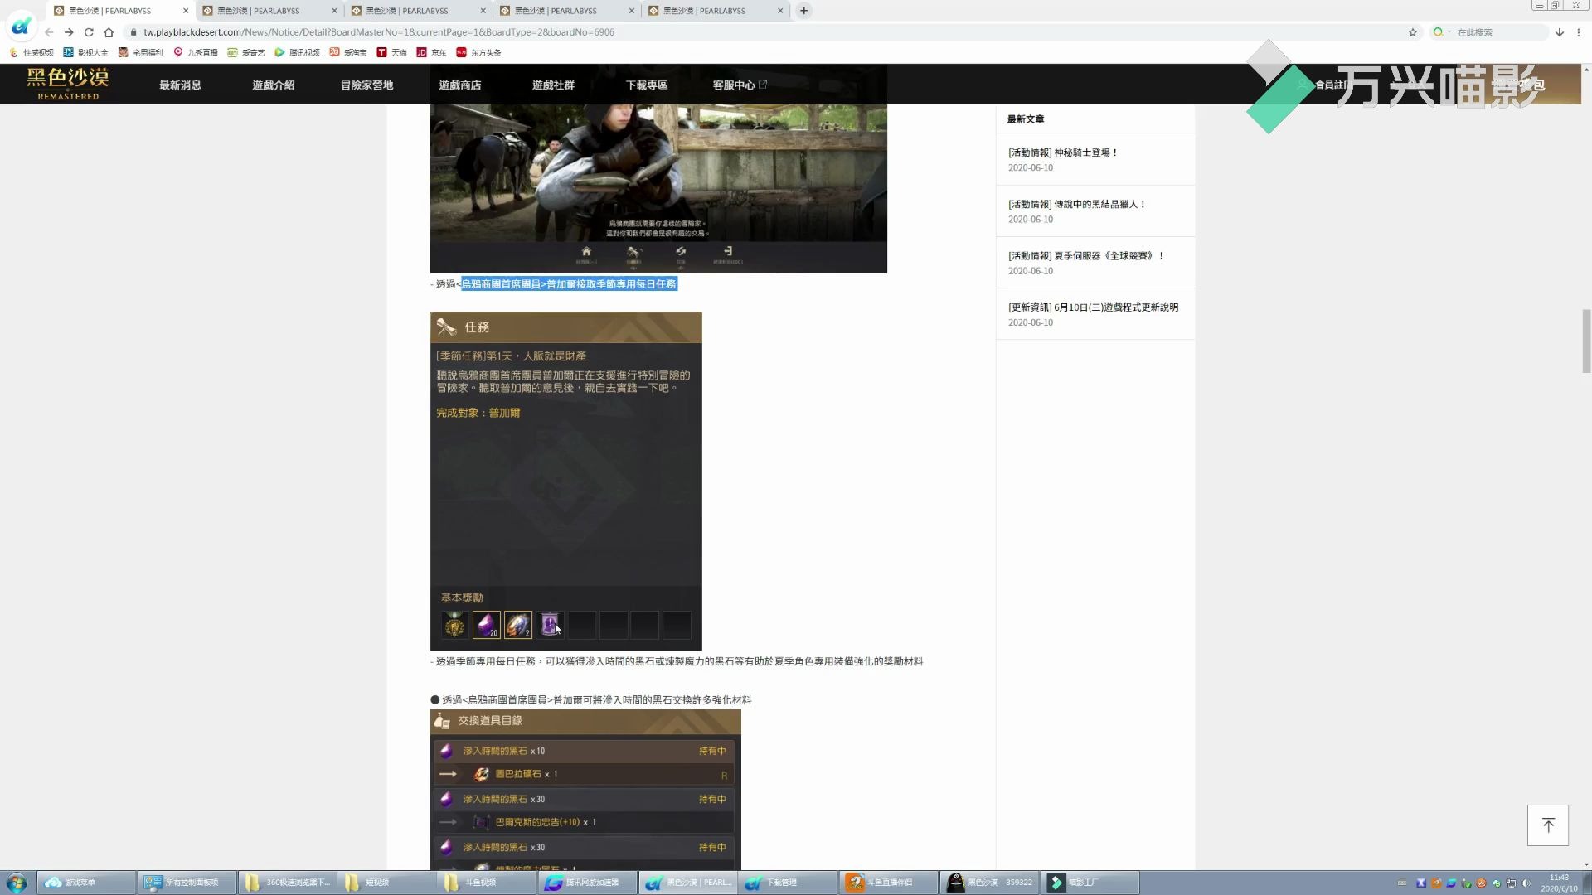Open the 下載專區 navigation menu

(x=647, y=85)
